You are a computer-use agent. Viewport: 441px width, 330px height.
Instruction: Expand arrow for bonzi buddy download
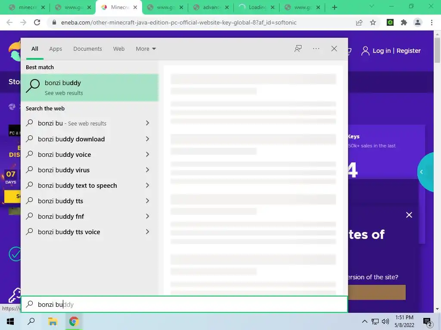coord(147,139)
